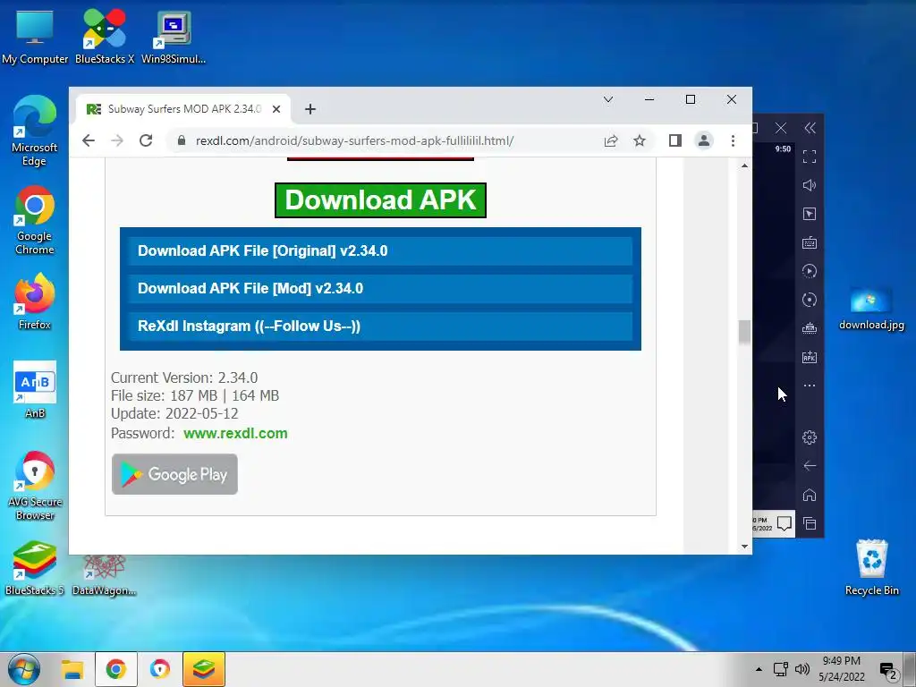This screenshot has width=916, height=687.
Task: Open BlueStacks settings gear
Action: pyautogui.click(x=810, y=437)
